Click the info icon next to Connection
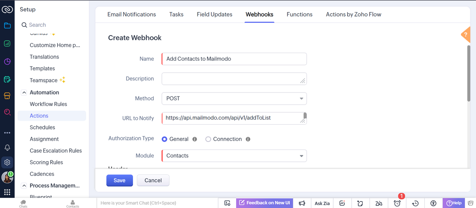This screenshot has width=476, height=208. 248,139
